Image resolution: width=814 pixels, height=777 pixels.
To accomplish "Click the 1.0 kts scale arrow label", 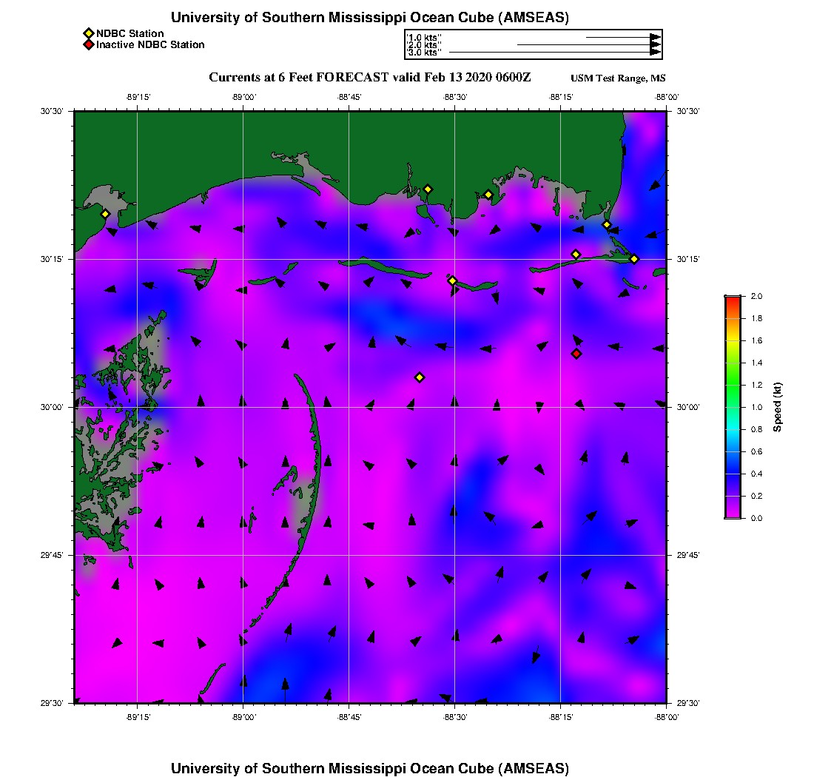I will click(424, 37).
